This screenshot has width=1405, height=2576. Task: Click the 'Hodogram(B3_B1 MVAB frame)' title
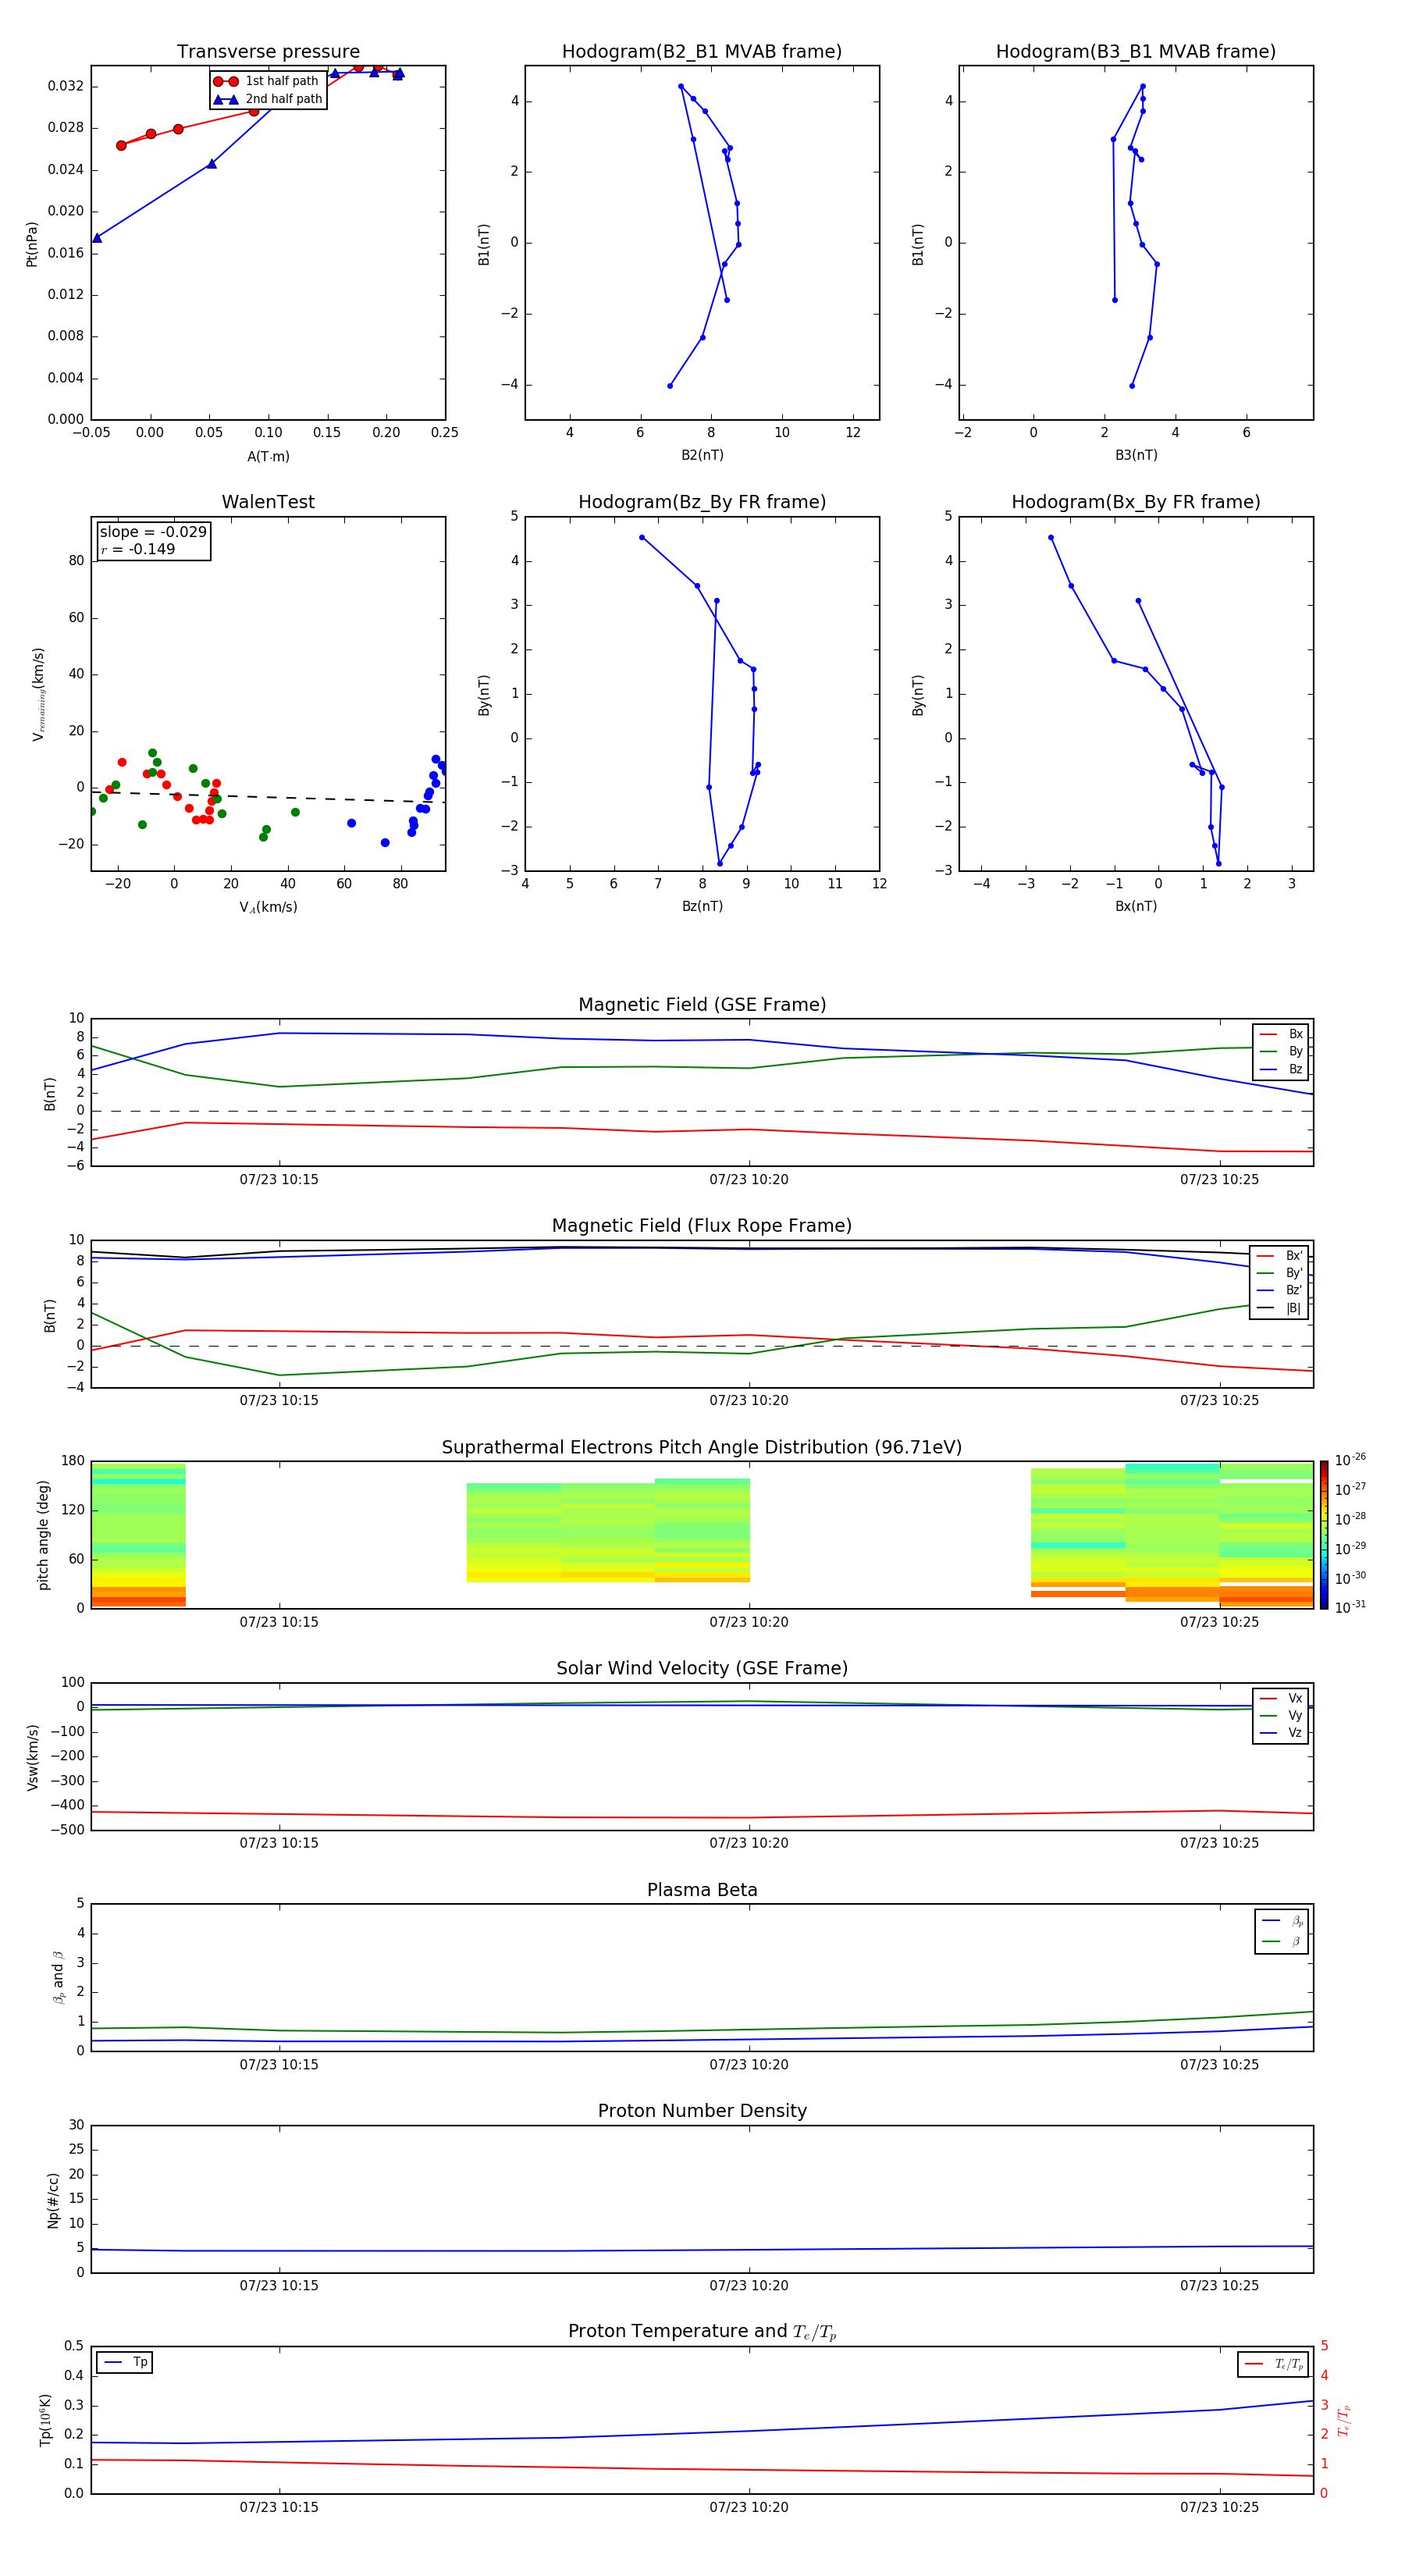coord(1136,51)
